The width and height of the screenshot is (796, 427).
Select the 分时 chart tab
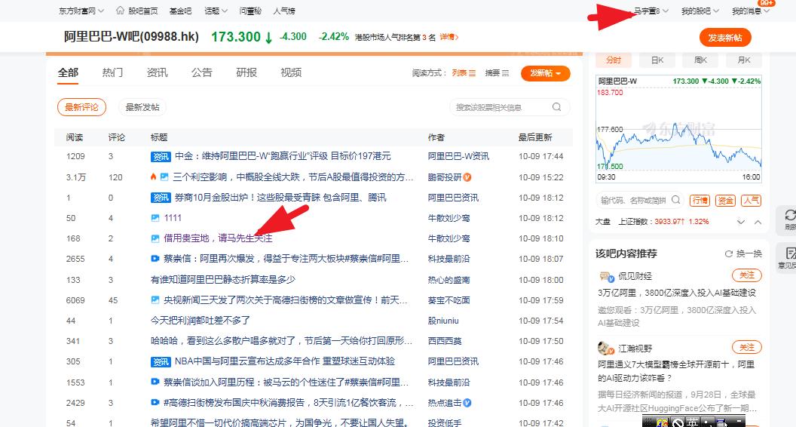(x=614, y=60)
